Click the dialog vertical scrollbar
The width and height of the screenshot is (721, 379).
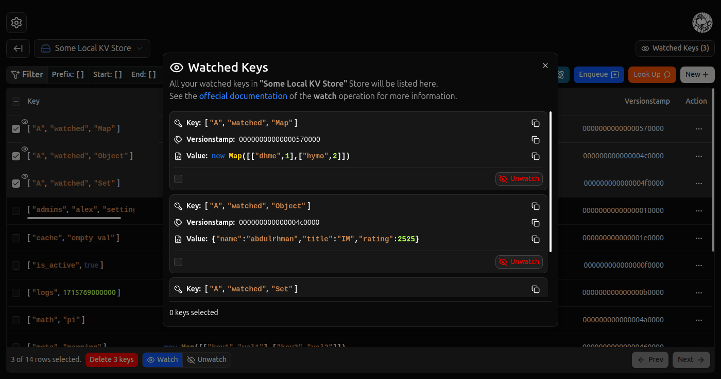[x=551, y=182]
